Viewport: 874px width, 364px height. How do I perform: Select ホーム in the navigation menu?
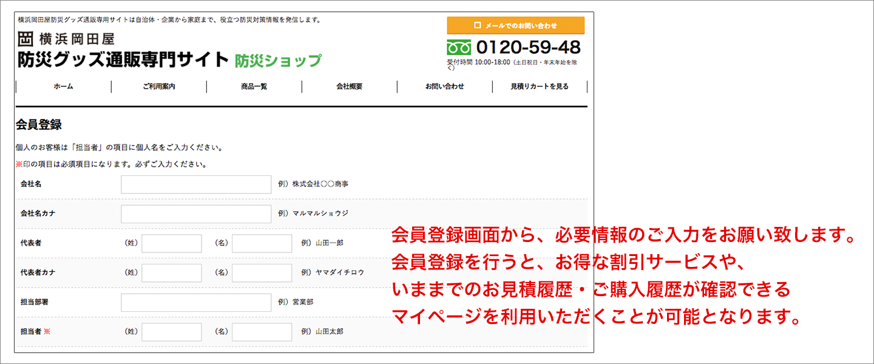coord(63,87)
